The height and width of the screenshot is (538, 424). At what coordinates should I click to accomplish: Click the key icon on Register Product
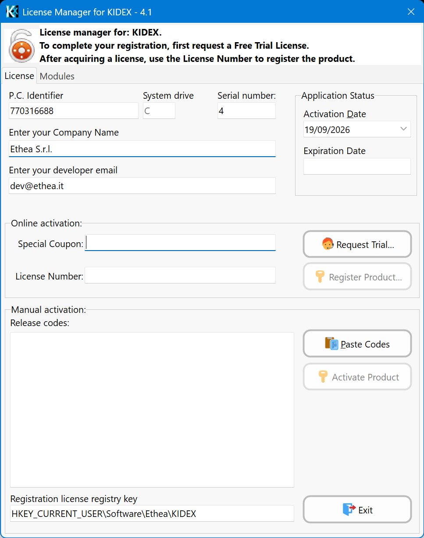coord(320,277)
